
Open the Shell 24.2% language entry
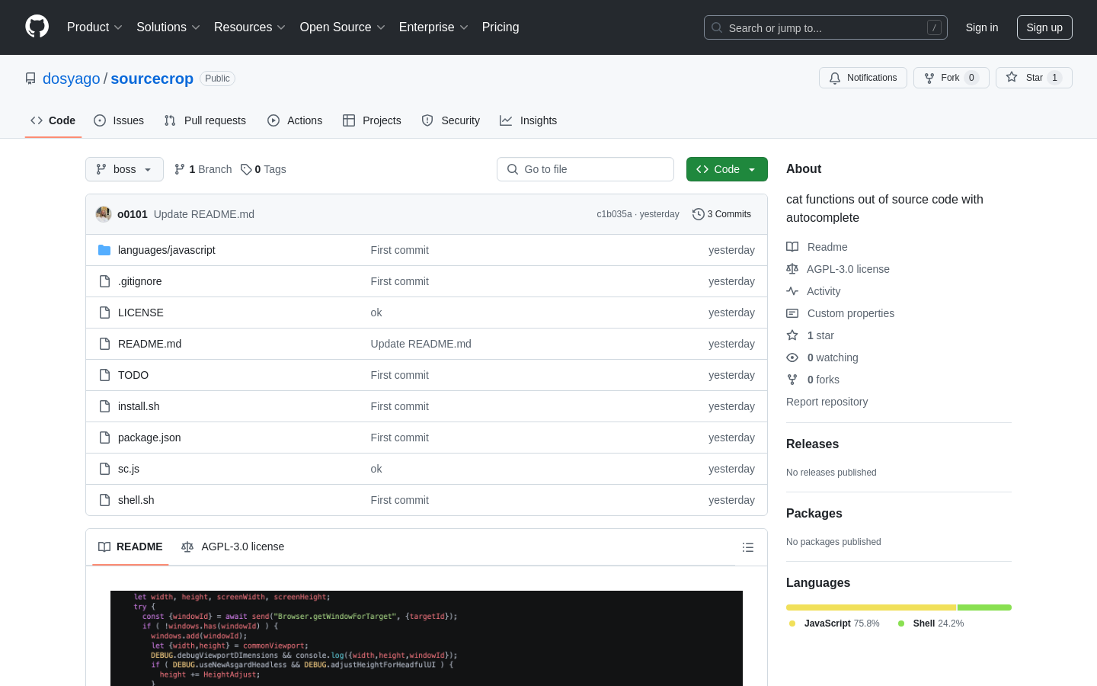(931, 623)
